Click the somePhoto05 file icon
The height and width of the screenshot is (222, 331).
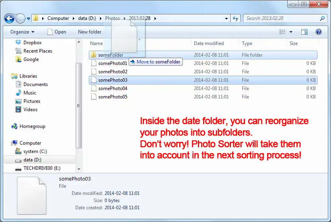pos(94,97)
